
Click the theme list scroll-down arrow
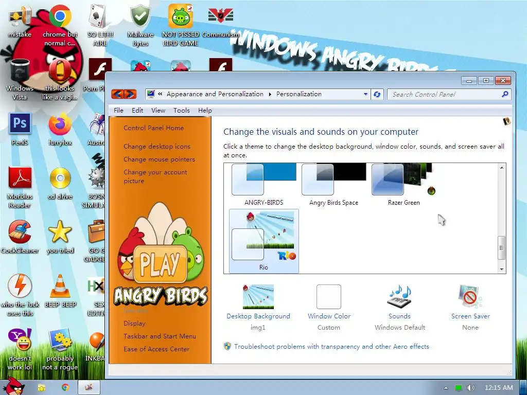[502, 269]
